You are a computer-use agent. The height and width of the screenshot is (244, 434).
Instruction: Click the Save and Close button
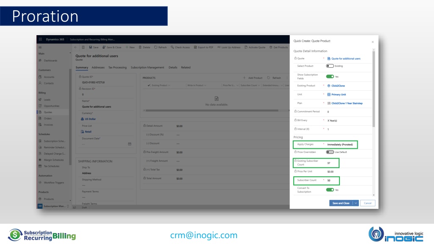click(341, 203)
